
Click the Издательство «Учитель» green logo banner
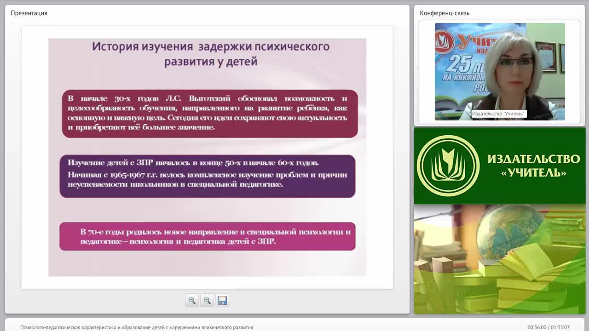click(500, 166)
